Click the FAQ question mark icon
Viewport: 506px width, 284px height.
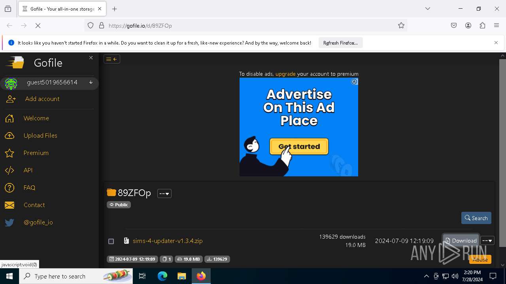9,188
